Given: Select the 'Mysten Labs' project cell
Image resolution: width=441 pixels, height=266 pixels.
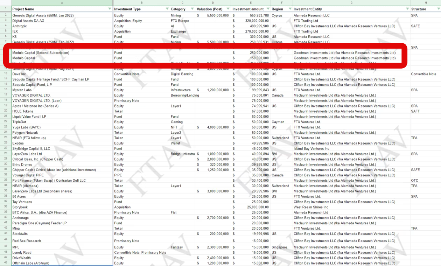Looking at the screenshot, I should (x=62, y=90).
